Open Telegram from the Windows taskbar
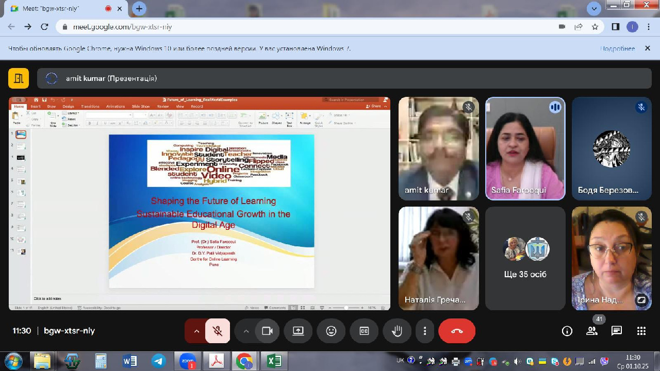 click(x=158, y=361)
